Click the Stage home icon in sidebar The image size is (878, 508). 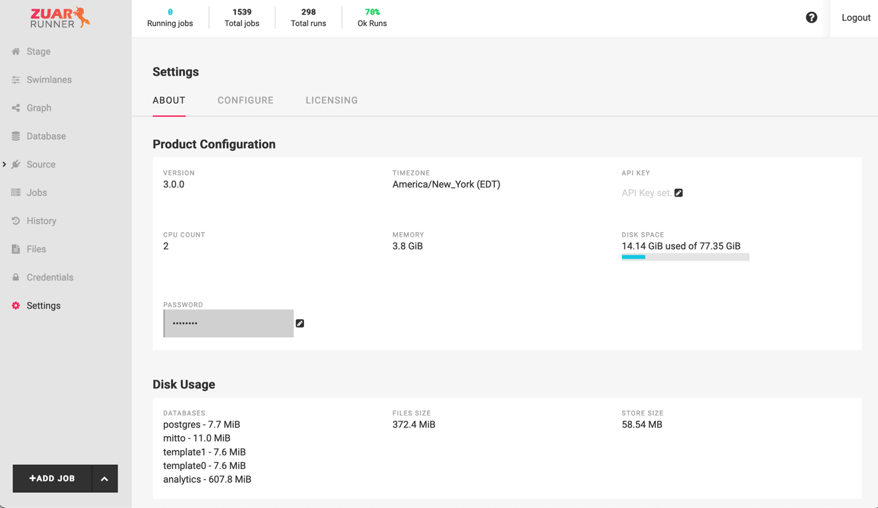16,51
